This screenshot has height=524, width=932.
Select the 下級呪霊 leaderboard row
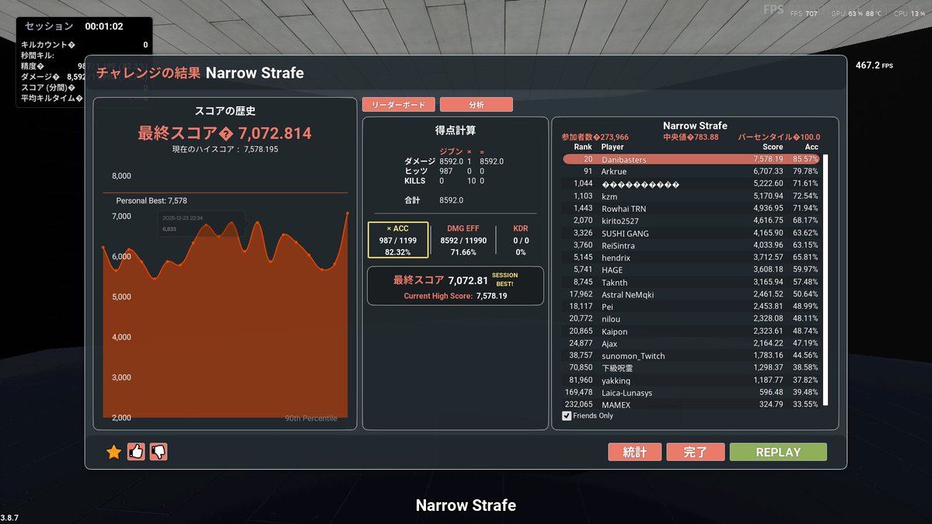coord(691,368)
